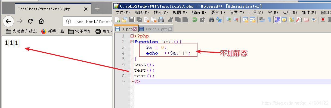Collapse the function test fold marker
This screenshot has height=108, width=331.
pos(132,42)
